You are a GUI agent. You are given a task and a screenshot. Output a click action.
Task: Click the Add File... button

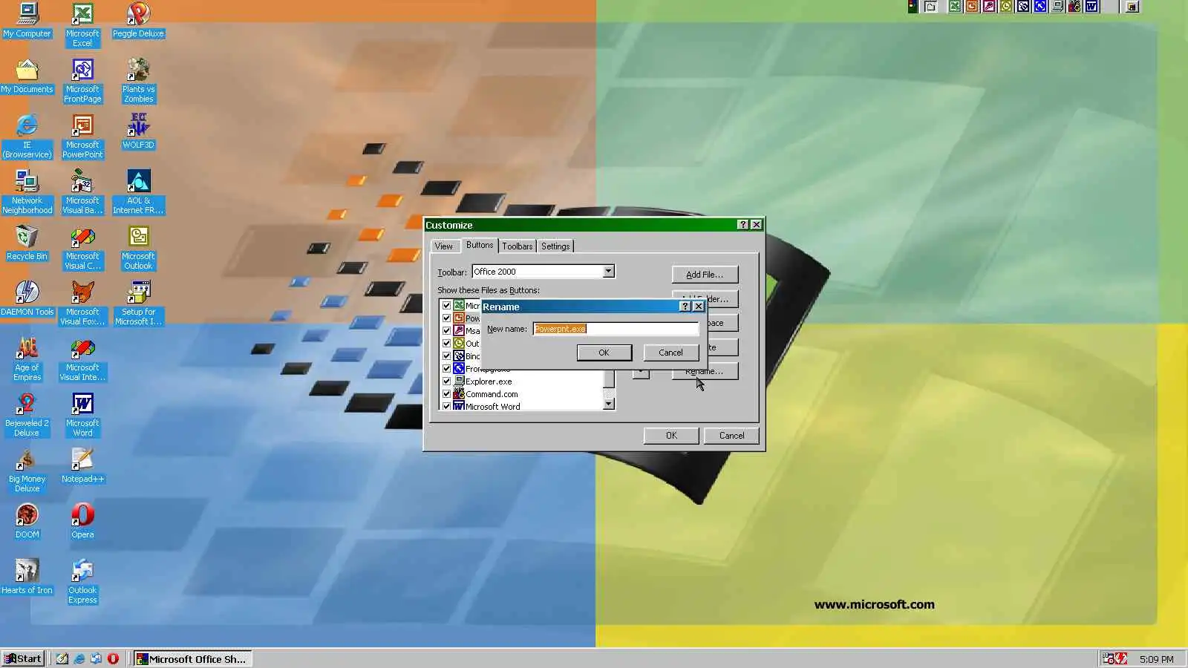coord(705,275)
